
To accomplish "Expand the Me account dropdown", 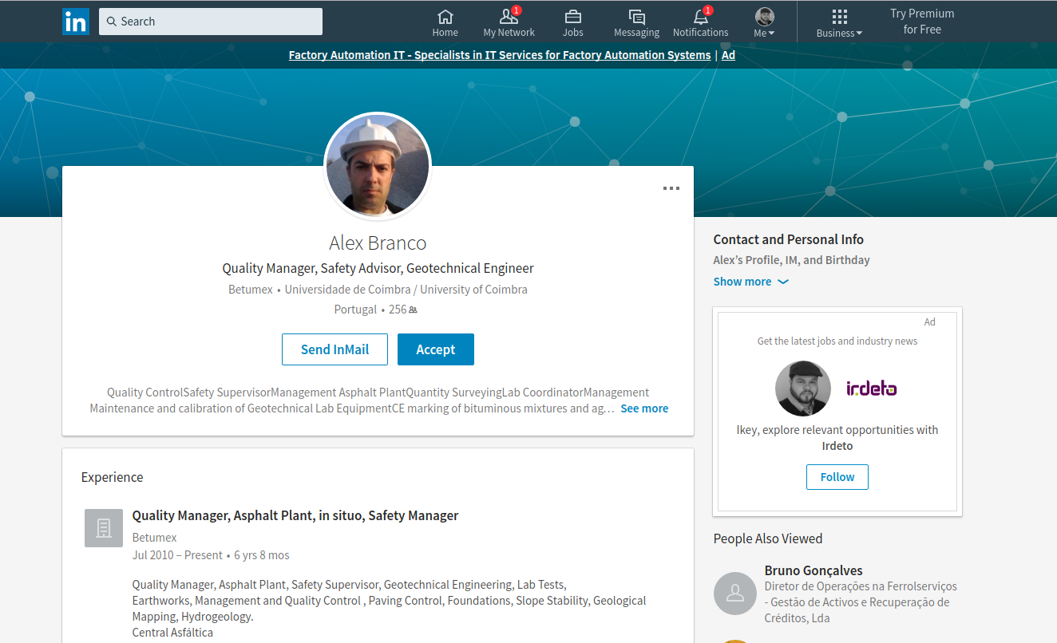I will pos(765,22).
